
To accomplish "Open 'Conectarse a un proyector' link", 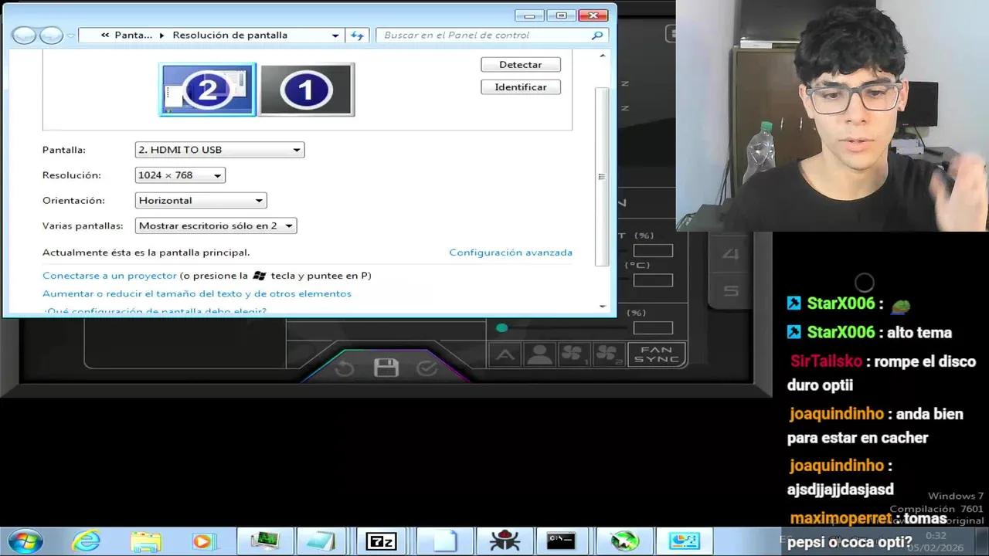I will click(110, 276).
